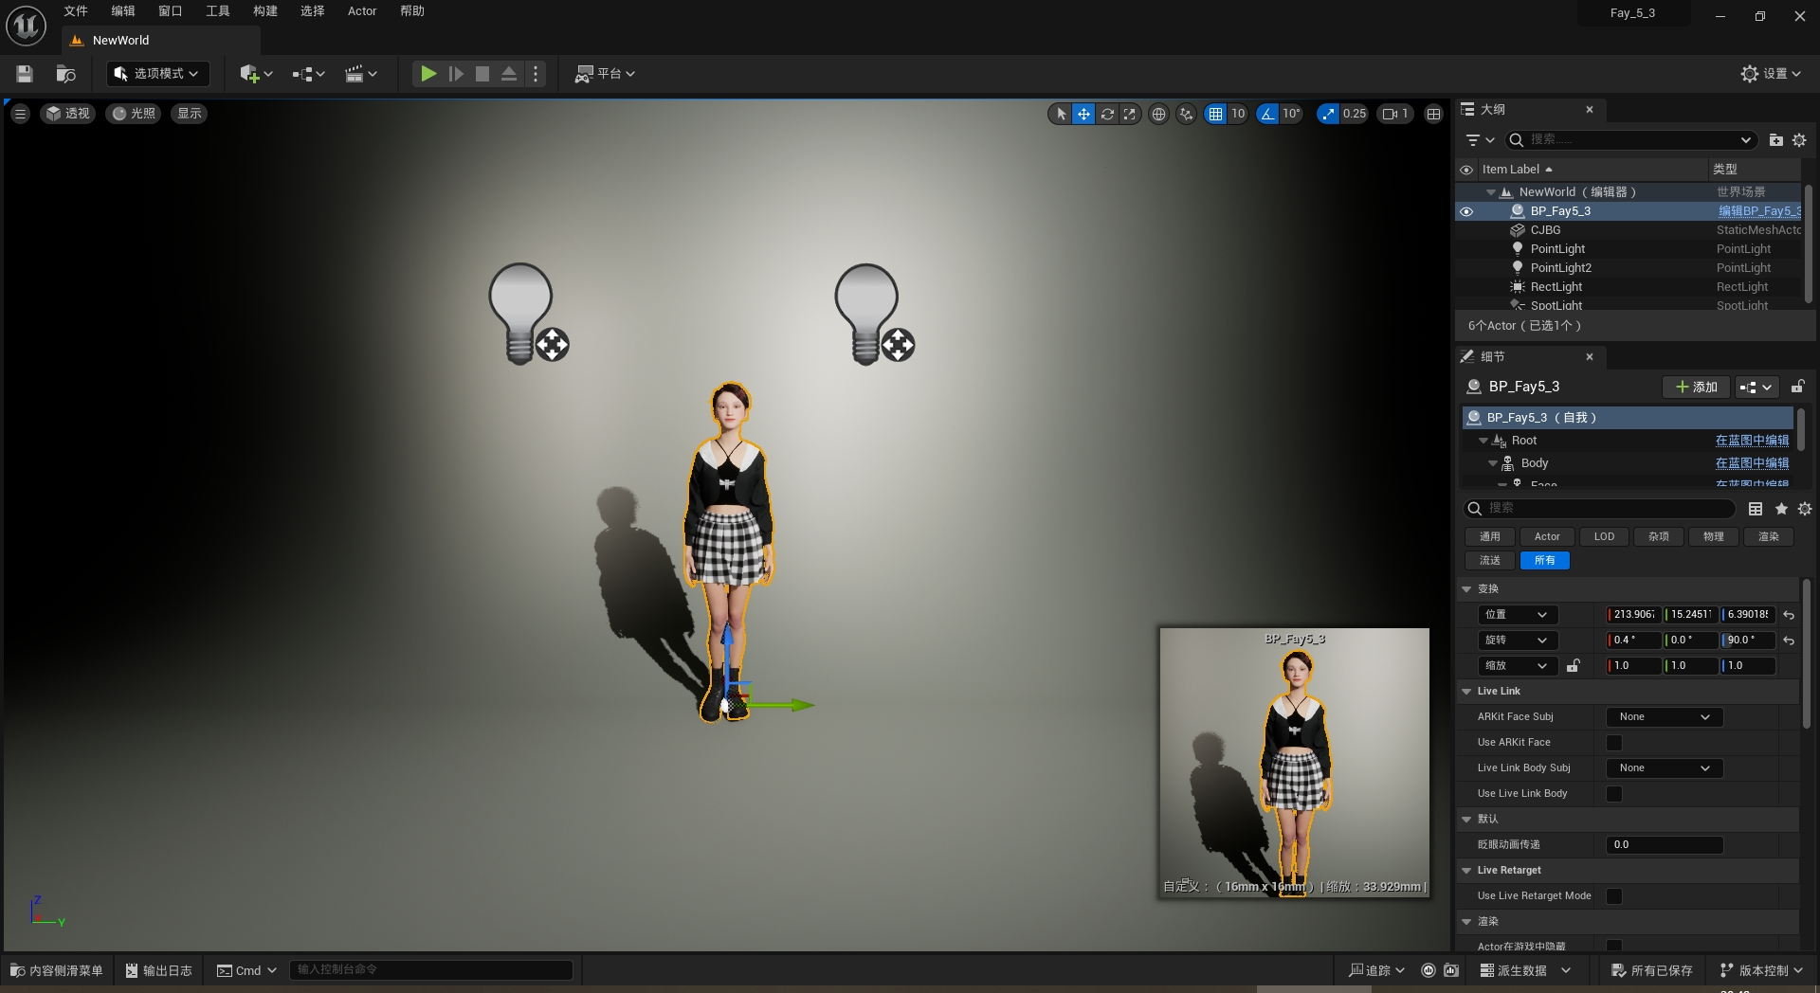
Task: Choose the select objects arrow tool
Action: pyautogui.click(x=1061, y=114)
